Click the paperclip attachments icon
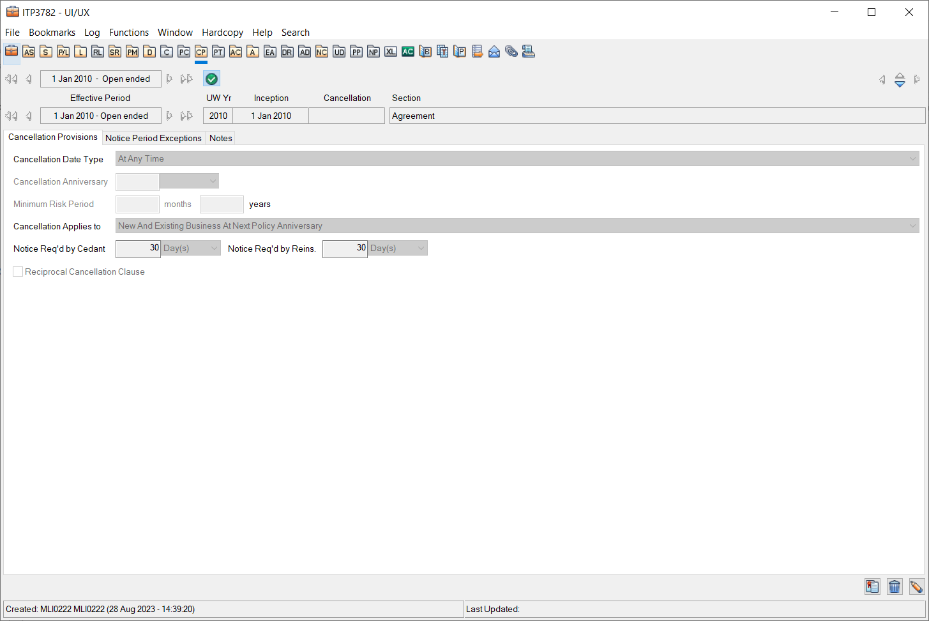 511,52
